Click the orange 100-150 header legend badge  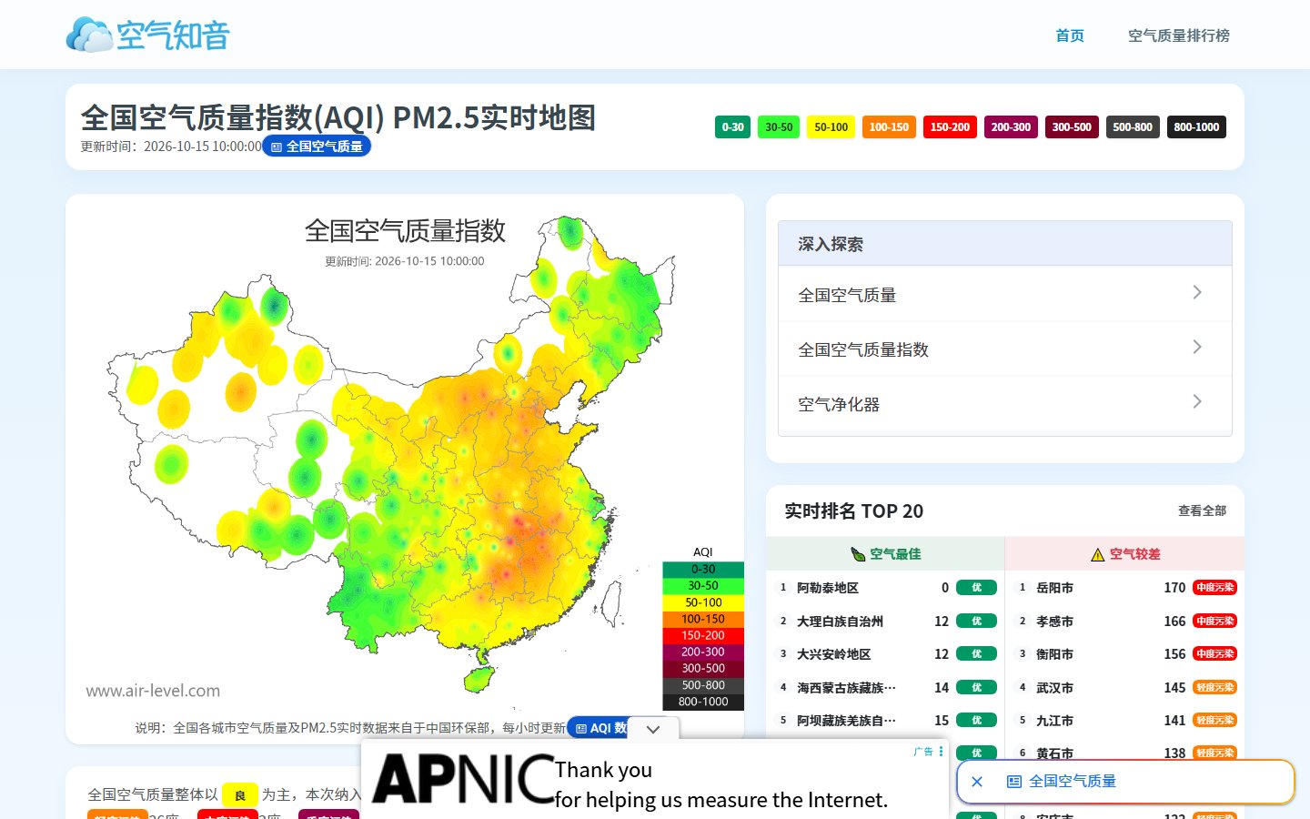click(889, 127)
